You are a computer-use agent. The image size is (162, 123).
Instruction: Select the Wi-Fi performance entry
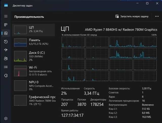tap(33, 71)
